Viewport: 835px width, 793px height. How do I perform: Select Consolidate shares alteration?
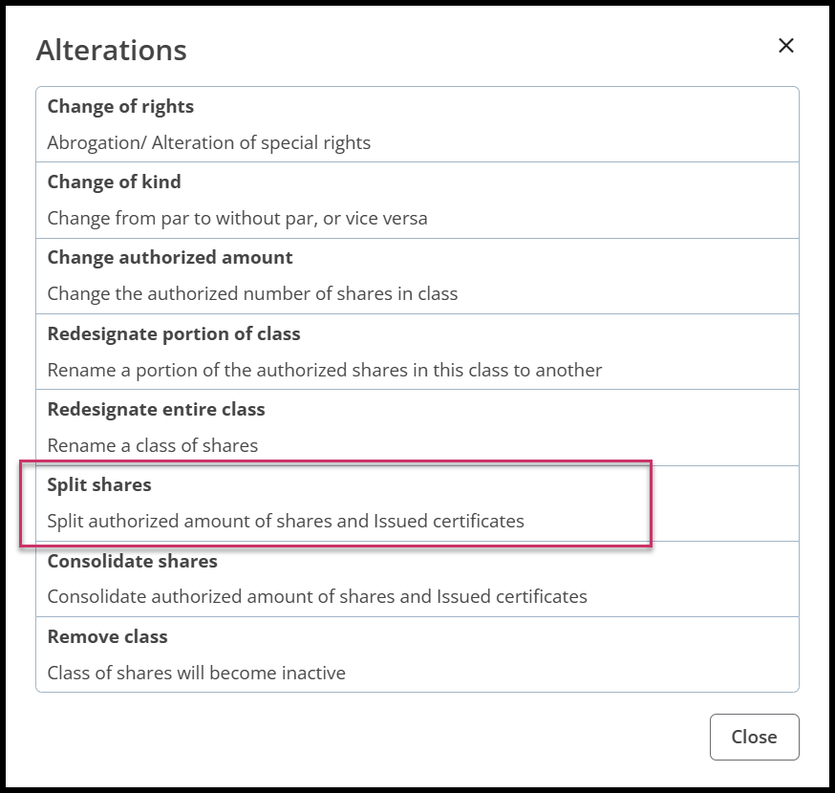132,562
